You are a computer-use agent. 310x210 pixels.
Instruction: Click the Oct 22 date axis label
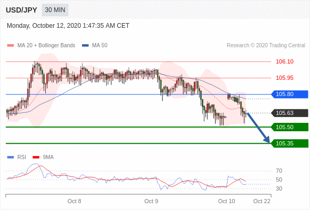tap(262, 201)
